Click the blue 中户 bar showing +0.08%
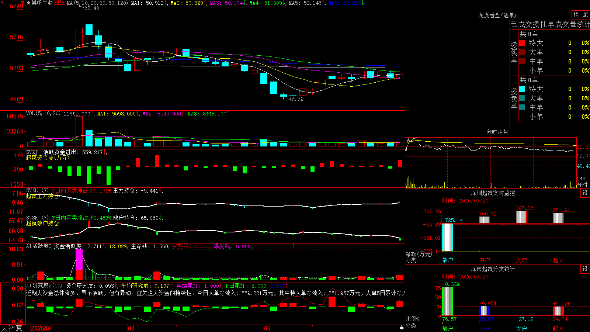590x332 pixels. pyautogui.click(x=485, y=311)
